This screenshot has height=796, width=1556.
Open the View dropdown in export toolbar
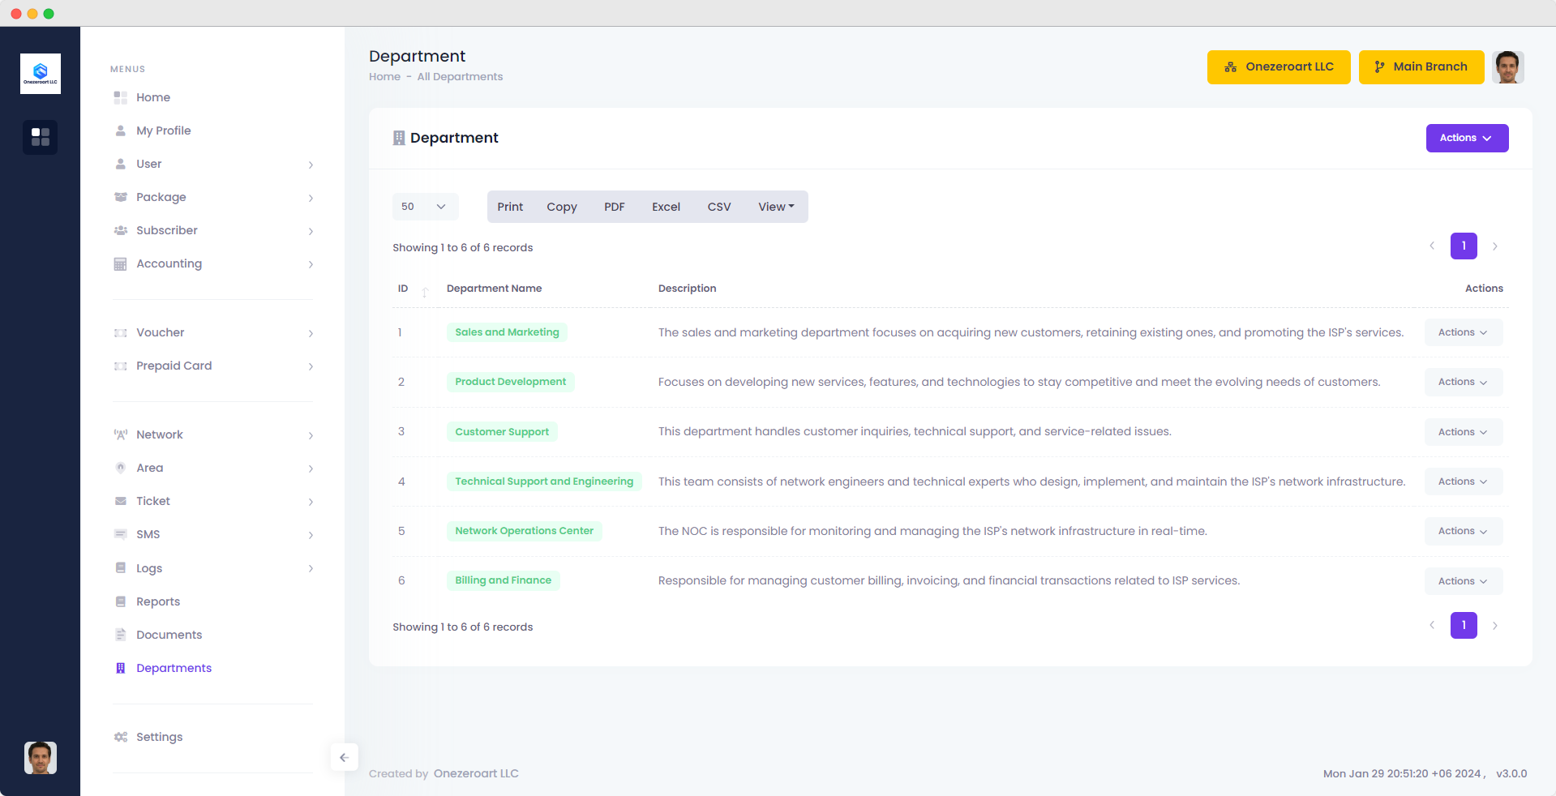point(776,207)
